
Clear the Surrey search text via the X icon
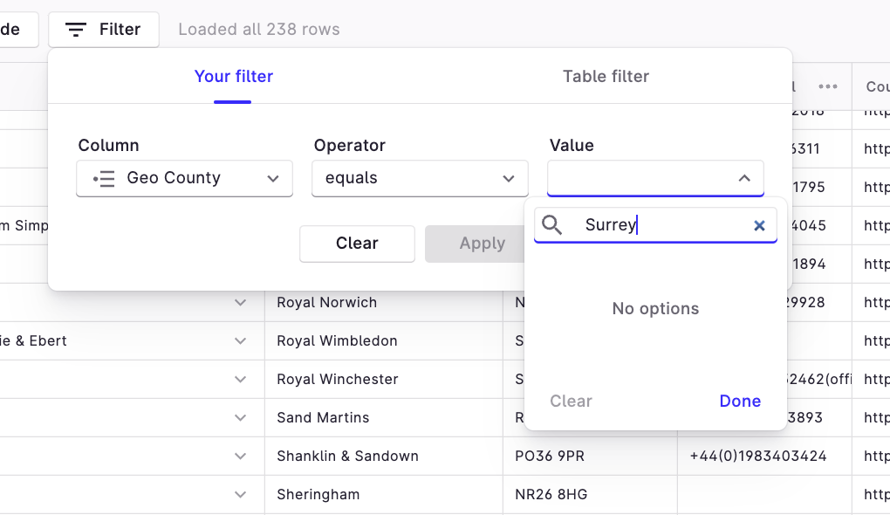click(759, 225)
